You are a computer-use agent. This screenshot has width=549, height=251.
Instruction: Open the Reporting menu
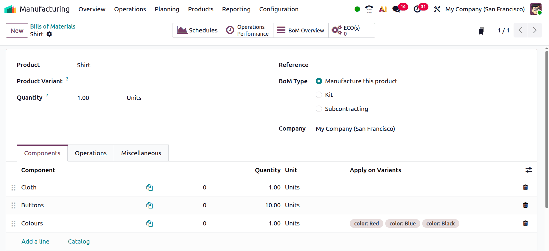coord(236,9)
